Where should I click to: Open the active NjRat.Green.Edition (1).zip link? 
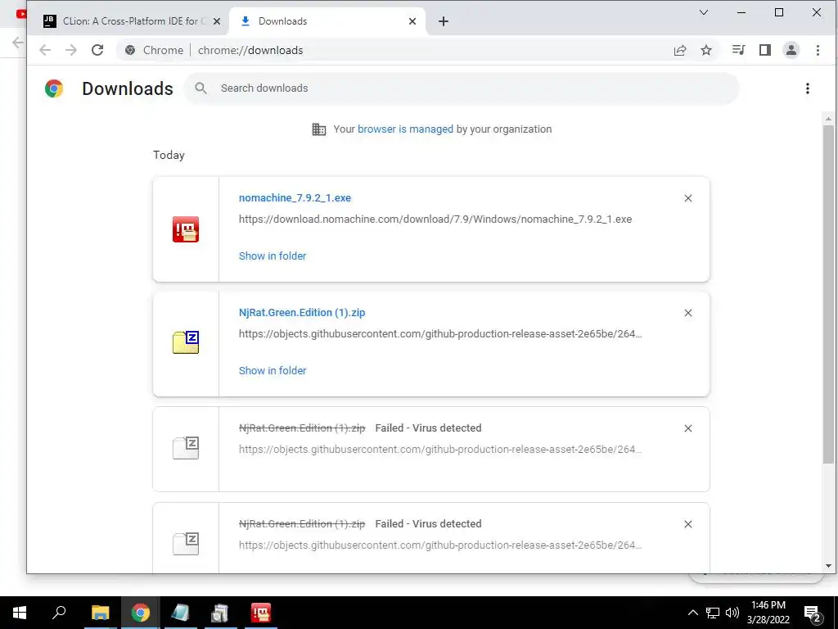pos(302,313)
